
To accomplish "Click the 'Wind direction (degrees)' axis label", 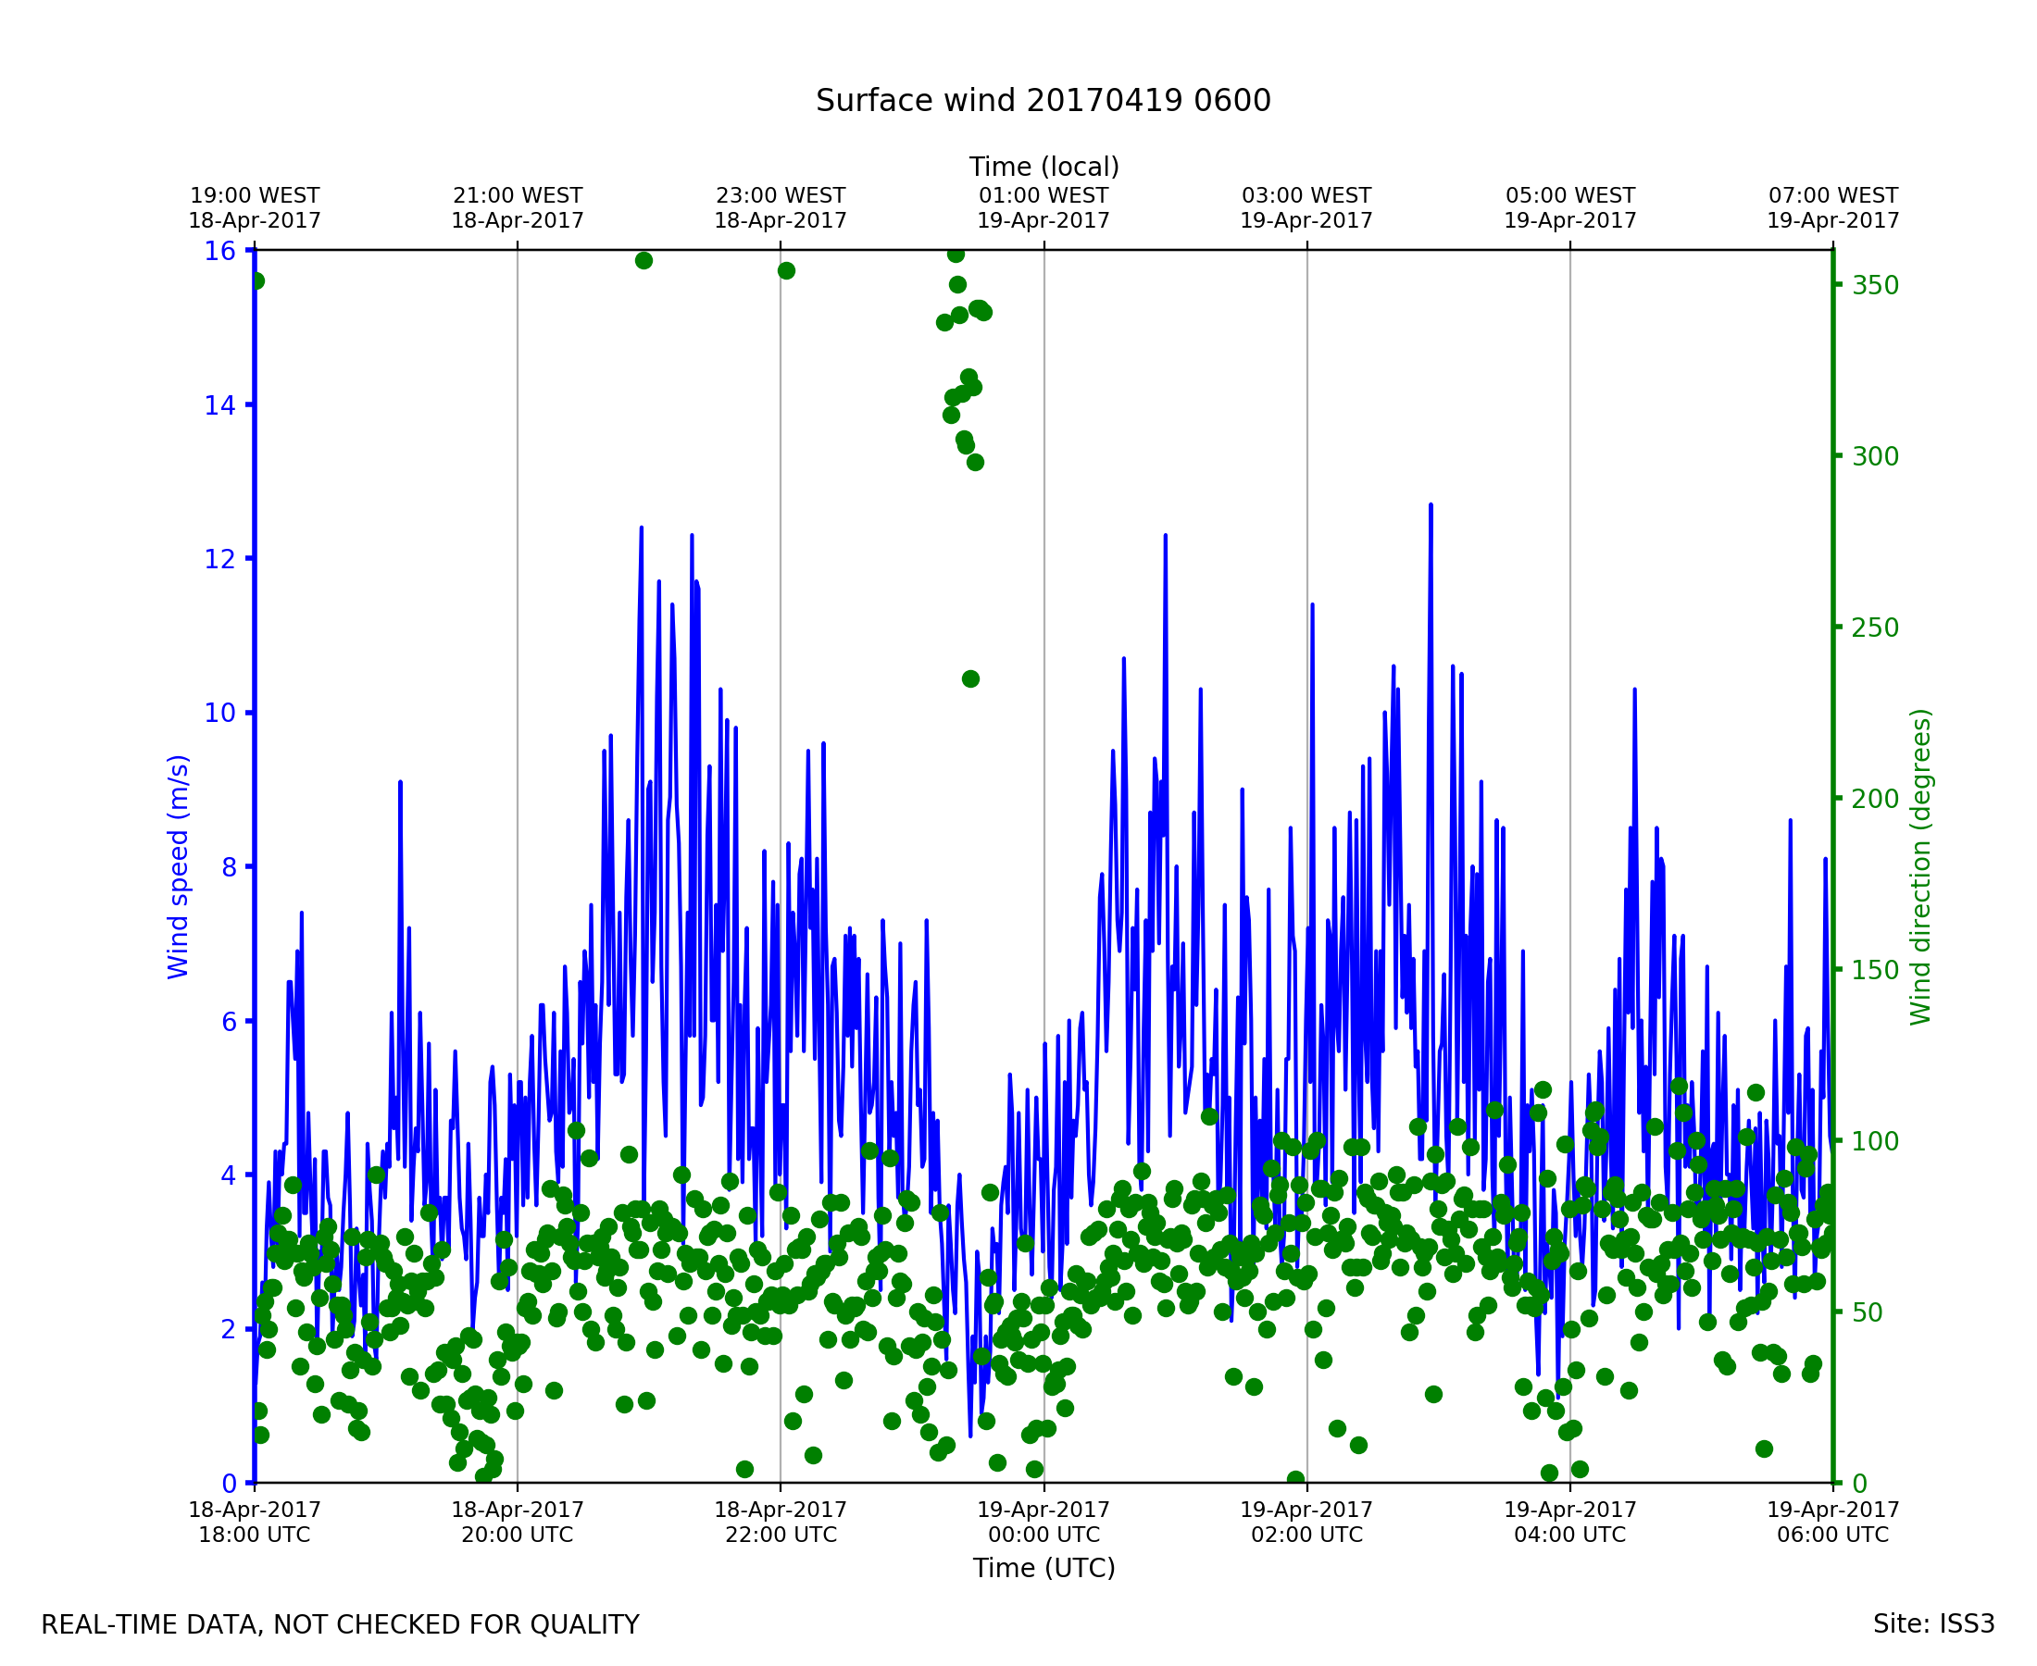I will point(1920,866).
